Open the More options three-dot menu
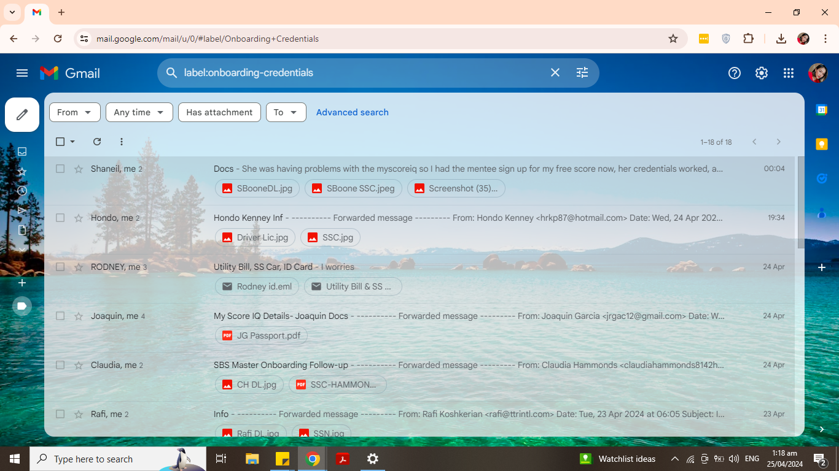 coord(122,142)
